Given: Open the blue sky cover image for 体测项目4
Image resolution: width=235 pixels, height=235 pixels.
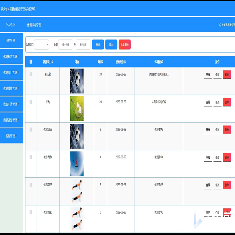Looking at the screenshot, I should click(77, 164).
